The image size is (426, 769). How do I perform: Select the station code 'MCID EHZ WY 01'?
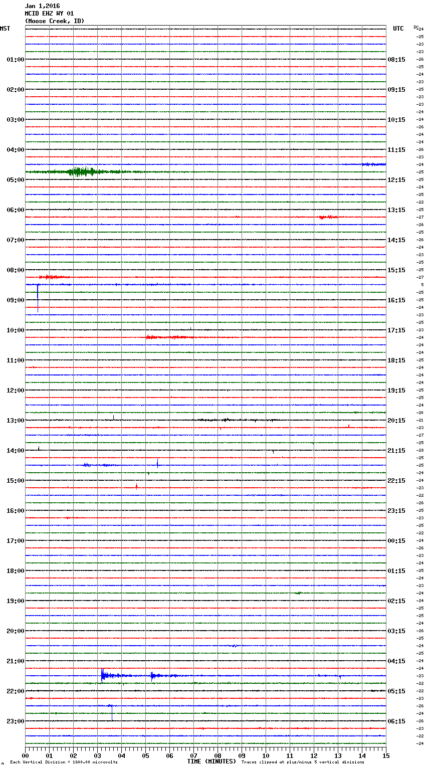click(x=49, y=14)
